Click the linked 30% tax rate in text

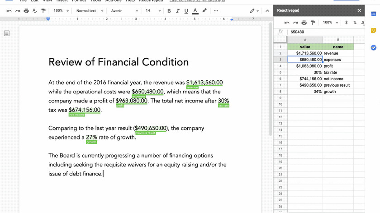[x=223, y=101]
